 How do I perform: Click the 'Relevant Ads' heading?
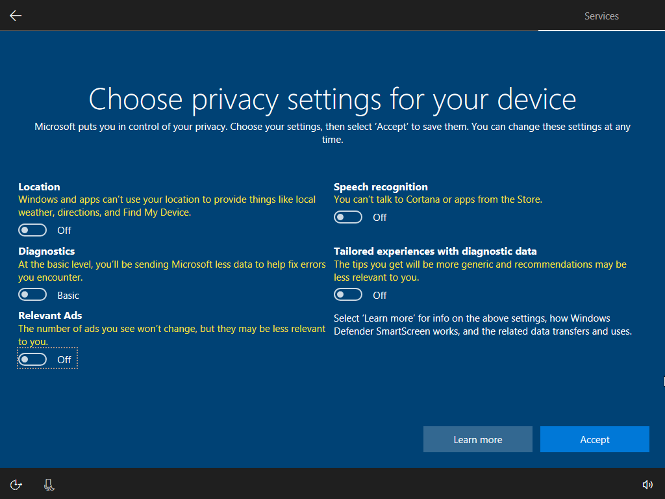point(50,315)
